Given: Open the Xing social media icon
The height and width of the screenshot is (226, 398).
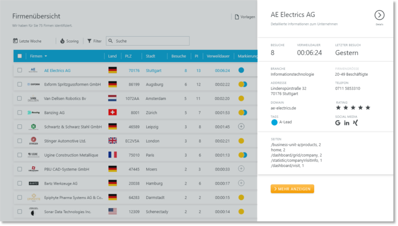Looking at the screenshot, I should (x=355, y=123).
